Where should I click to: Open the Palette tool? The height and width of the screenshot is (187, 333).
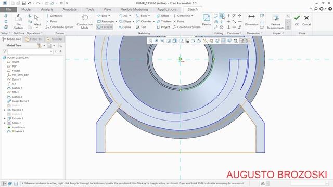pyautogui.click(x=206, y=20)
